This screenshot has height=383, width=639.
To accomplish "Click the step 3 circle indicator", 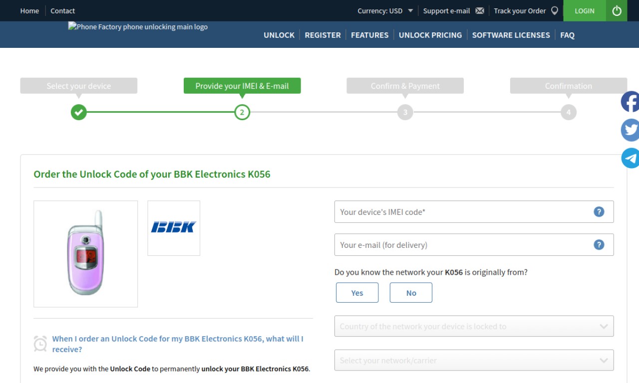I will click(405, 112).
